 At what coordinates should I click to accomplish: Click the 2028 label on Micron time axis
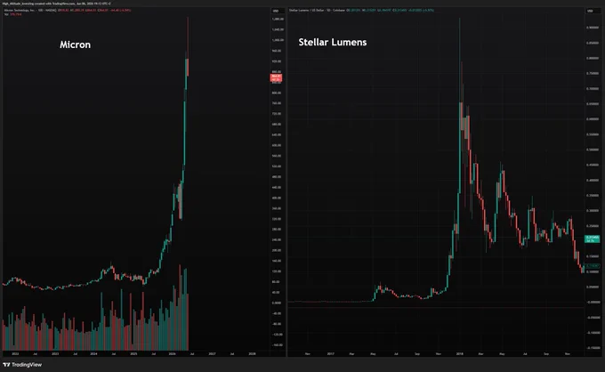(x=252, y=353)
